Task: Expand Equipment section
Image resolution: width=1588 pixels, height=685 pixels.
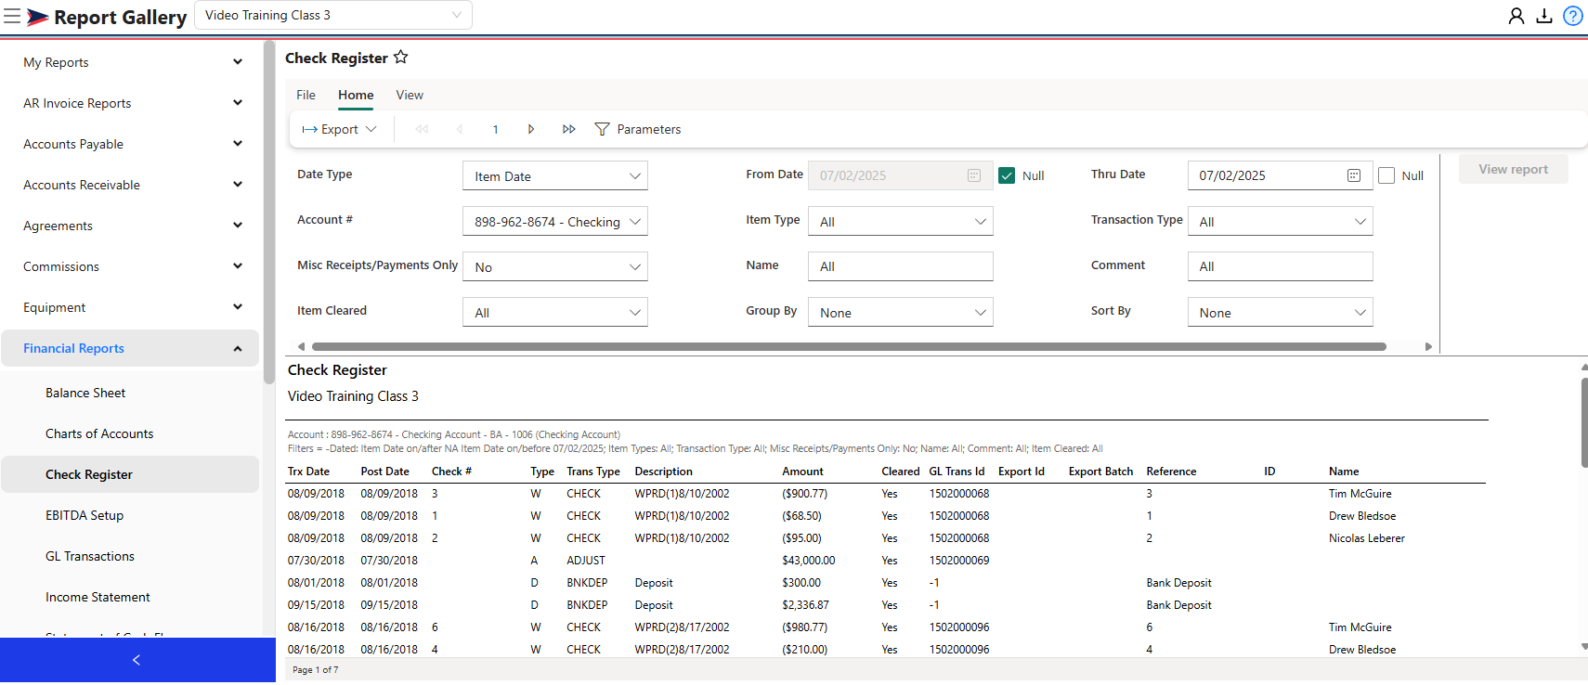Action: tap(130, 307)
